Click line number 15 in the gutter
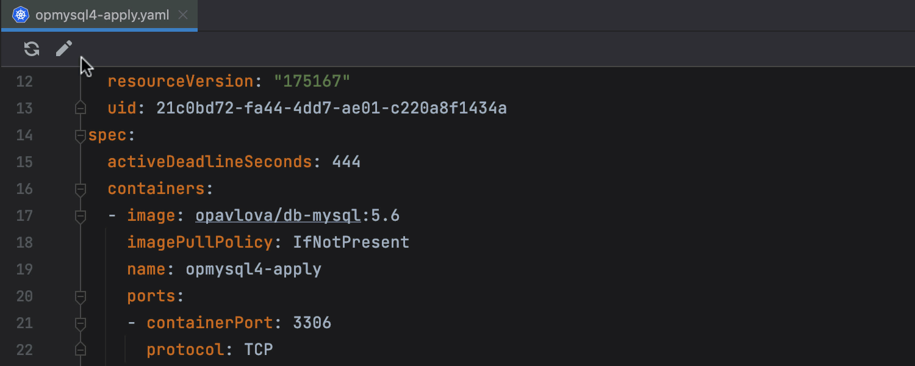915x366 pixels. 24,162
